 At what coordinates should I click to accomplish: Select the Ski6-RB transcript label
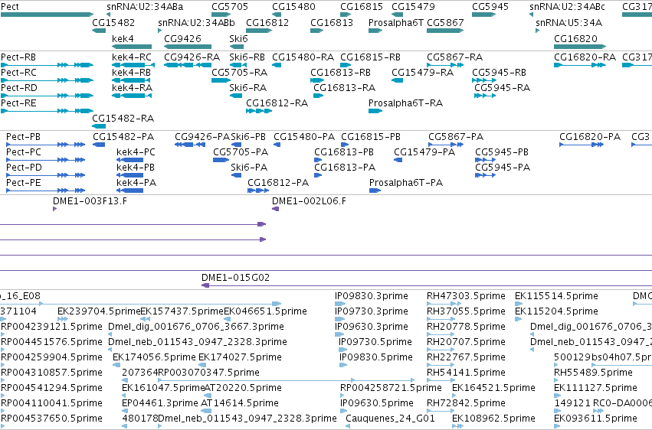[247, 57]
